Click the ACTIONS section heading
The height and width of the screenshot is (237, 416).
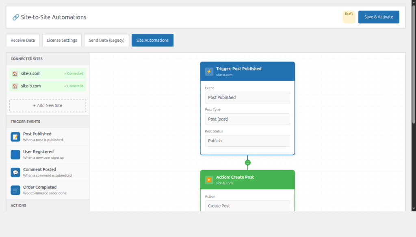point(19,205)
